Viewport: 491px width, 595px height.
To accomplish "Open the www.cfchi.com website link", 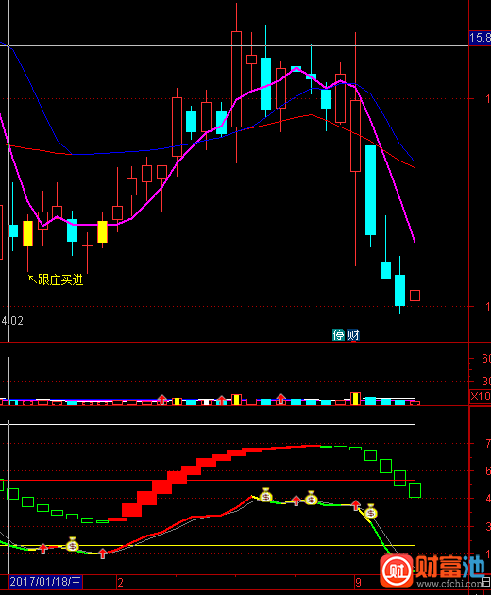I will tap(450, 584).
